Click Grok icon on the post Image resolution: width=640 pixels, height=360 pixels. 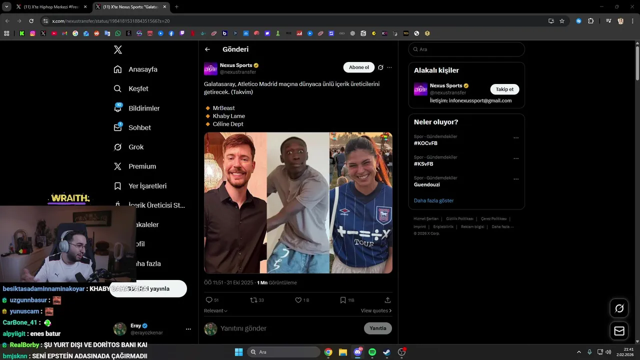pos(380,67)
